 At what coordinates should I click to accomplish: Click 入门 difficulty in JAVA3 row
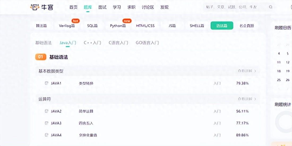[x=217, y=123]
